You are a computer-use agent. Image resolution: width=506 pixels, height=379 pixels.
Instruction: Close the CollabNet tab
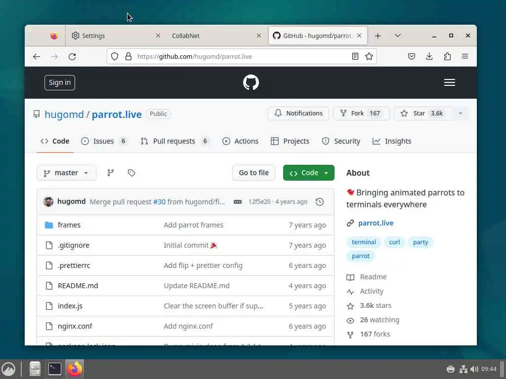tap(259, 36)
